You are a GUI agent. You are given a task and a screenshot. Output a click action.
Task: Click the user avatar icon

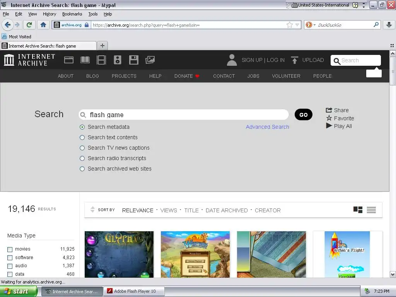232,60
